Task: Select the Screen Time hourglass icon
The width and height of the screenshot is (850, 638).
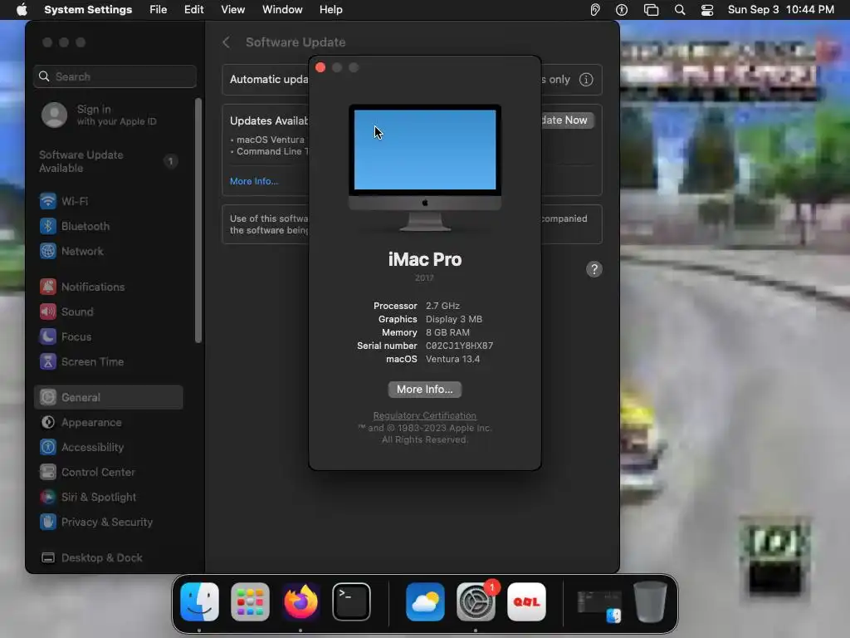Action: coord(47,362)
